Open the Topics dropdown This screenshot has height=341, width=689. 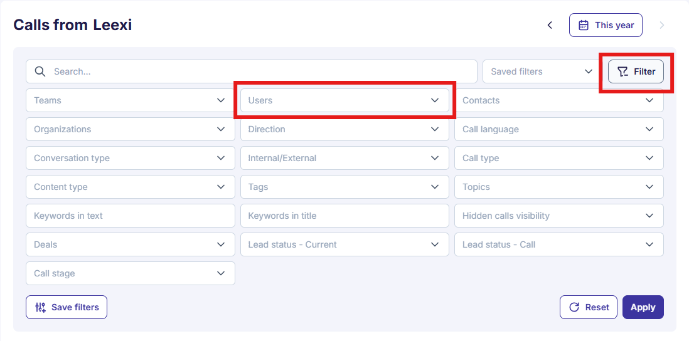[559, 187]
